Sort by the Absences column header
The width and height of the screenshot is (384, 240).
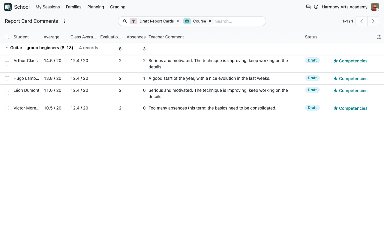coord(136,37)
